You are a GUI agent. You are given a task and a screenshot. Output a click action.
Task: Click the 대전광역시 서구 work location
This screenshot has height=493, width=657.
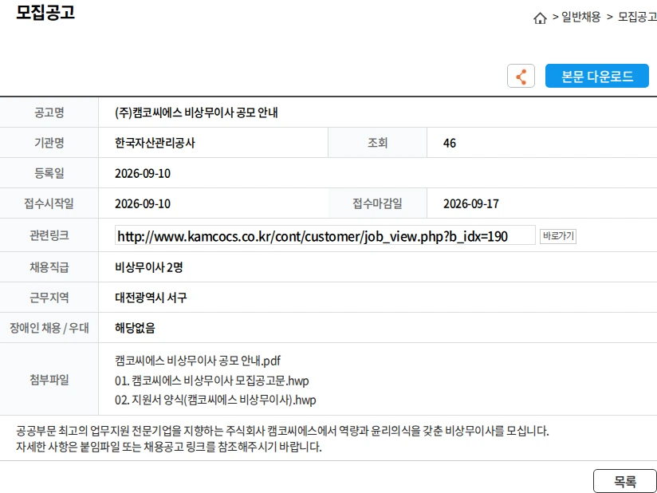(x=151, y=298)
